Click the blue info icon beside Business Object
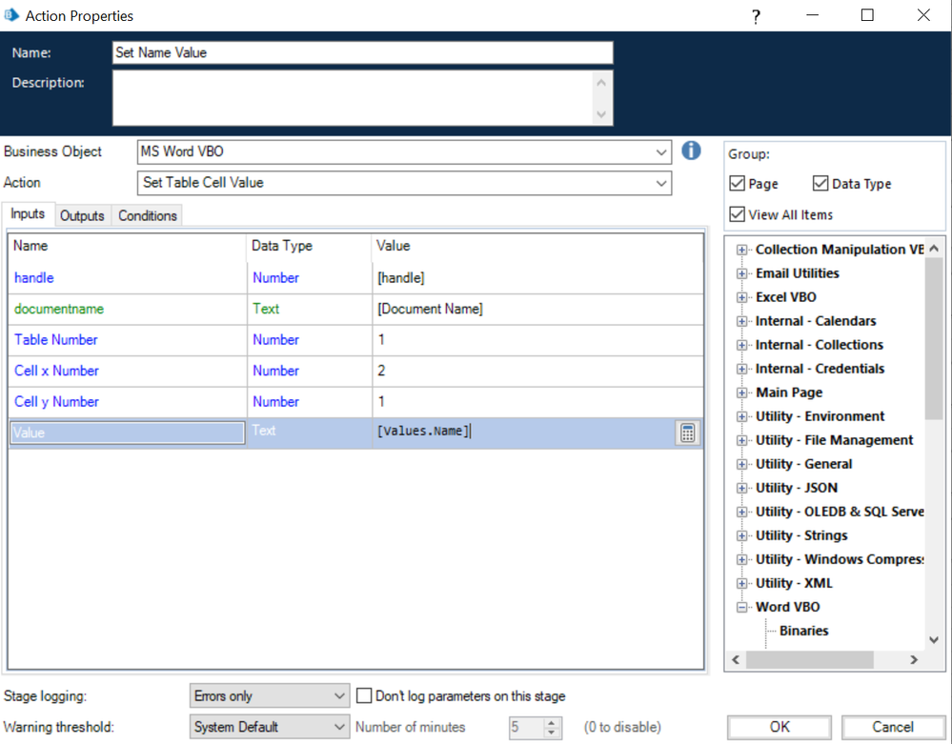This screenshot has height=744, width=952. click(x=691, y=151)
